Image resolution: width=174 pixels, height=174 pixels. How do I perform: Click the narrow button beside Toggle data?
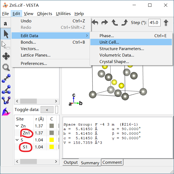click(x=56, y=110)
